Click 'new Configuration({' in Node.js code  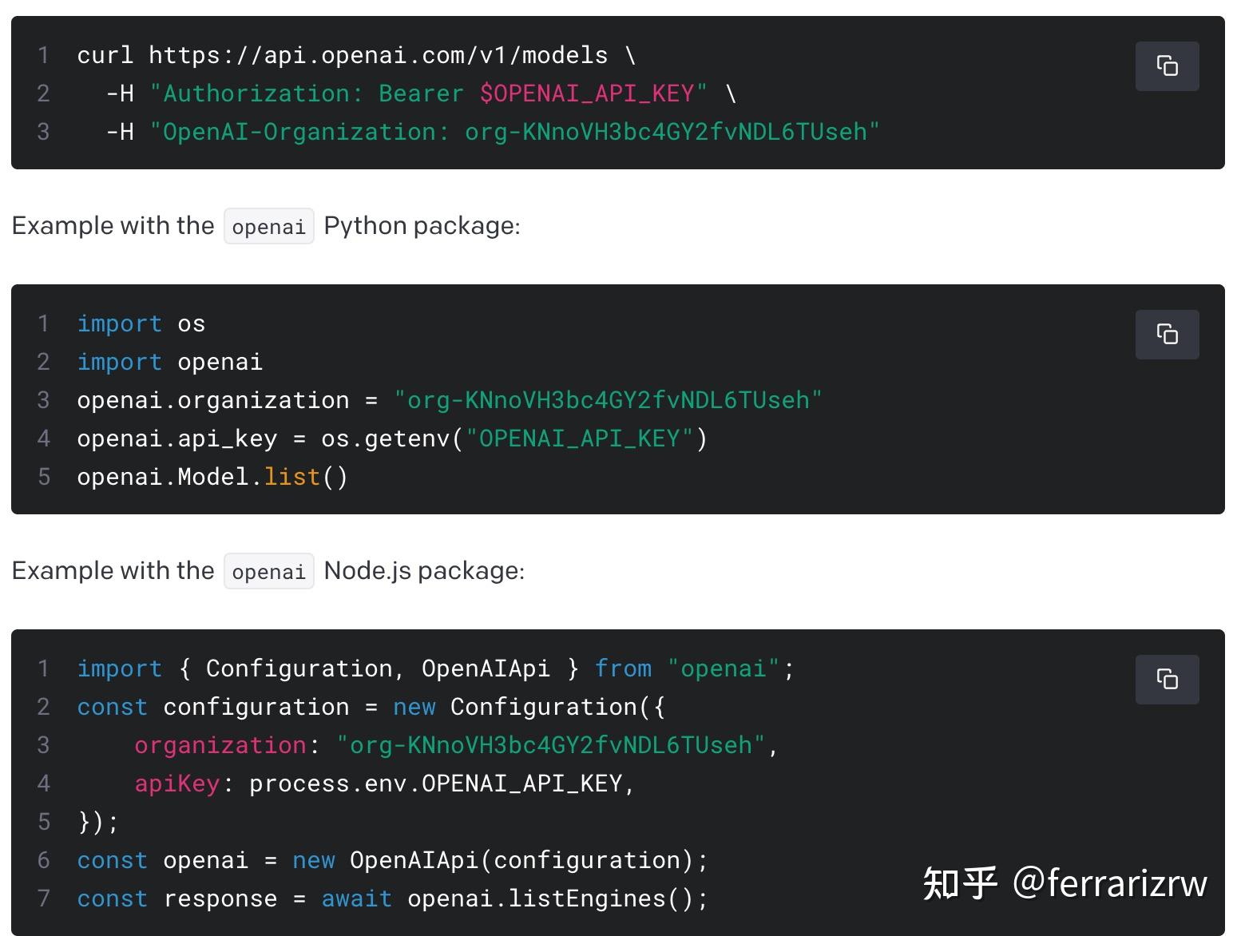coord(529,707)
